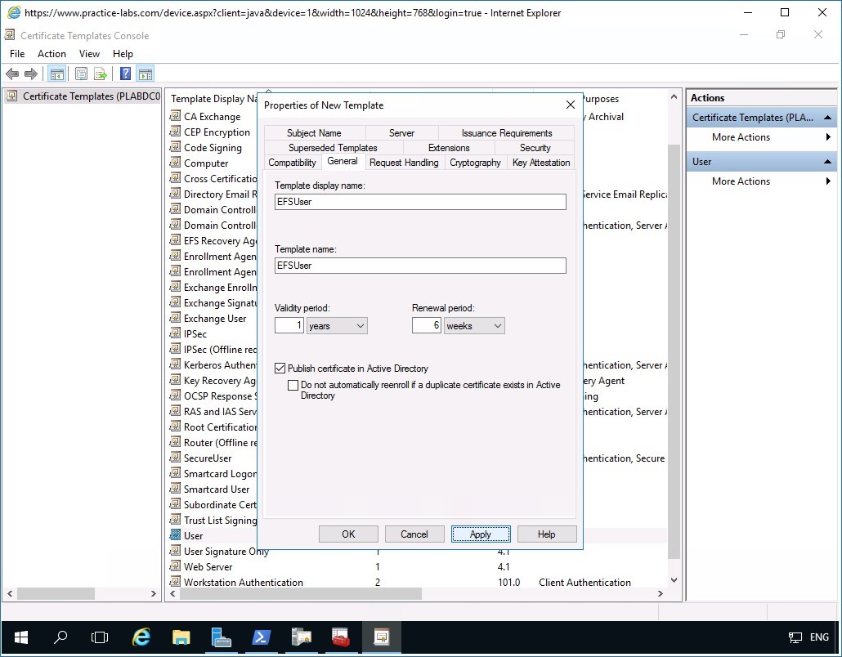
Task: Collapse Certificate Templates actions section
Action: 827,118
